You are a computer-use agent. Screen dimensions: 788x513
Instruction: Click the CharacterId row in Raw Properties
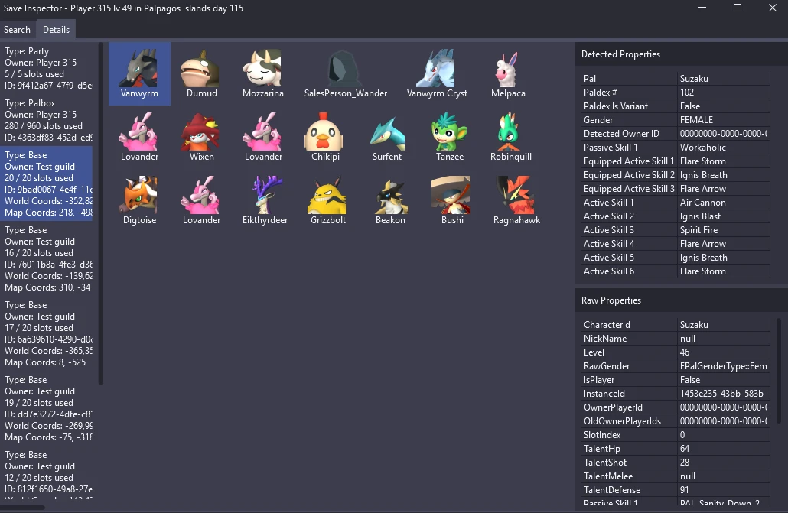point(675,325)
